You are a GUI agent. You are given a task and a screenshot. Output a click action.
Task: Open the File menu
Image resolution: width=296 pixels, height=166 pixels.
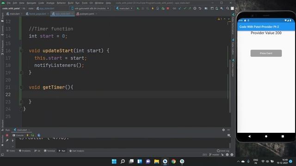(9, 3)
